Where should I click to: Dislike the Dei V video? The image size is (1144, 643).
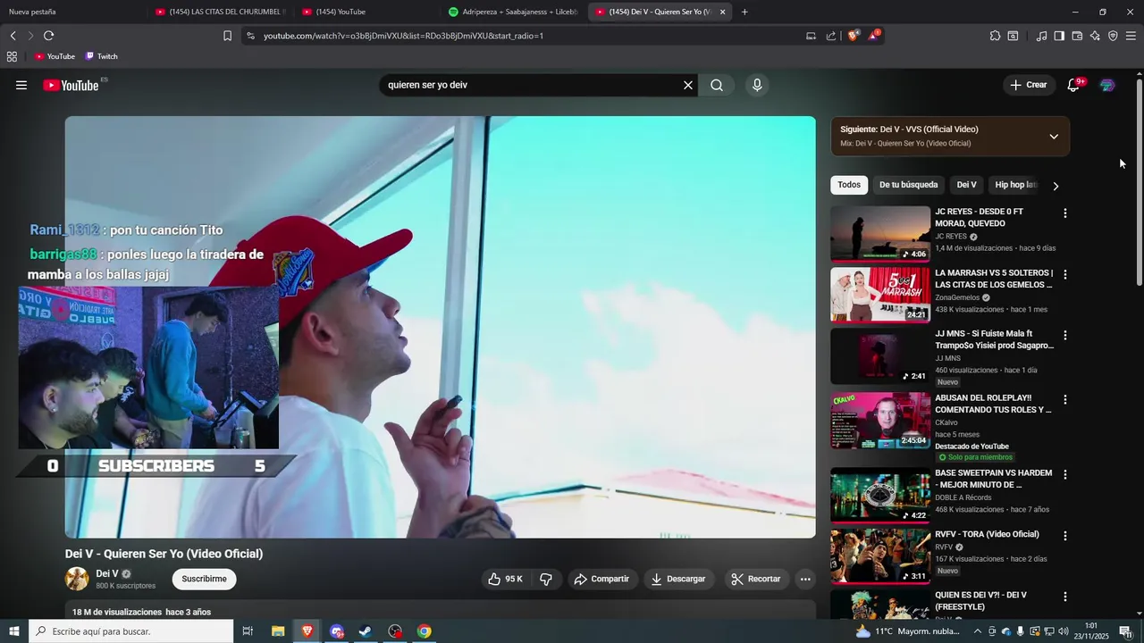point(546,579)
